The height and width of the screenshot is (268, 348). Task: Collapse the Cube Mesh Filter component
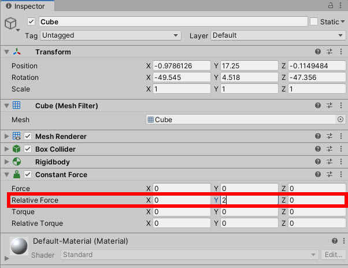coord(7,106)
